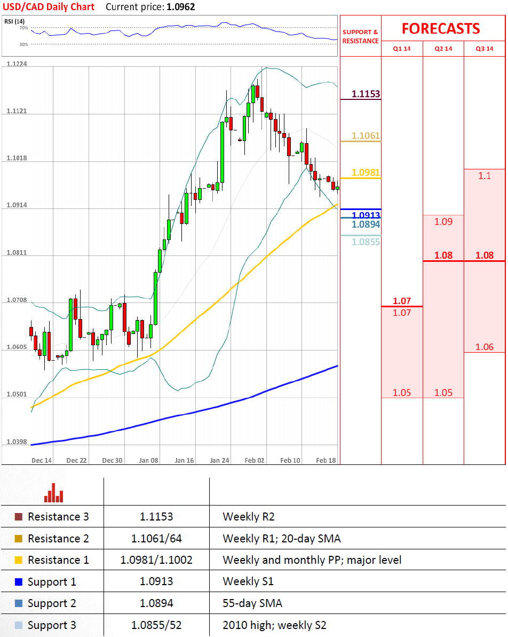The image size is (508, 637).
Task: Select the yellow 1.0981 level beside the chart
Action: tap(366, 173)
